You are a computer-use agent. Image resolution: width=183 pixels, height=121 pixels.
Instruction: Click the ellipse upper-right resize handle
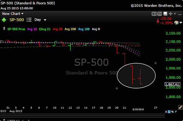click(x=156, y=63)
